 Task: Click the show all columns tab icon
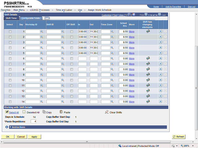[47, 18]
